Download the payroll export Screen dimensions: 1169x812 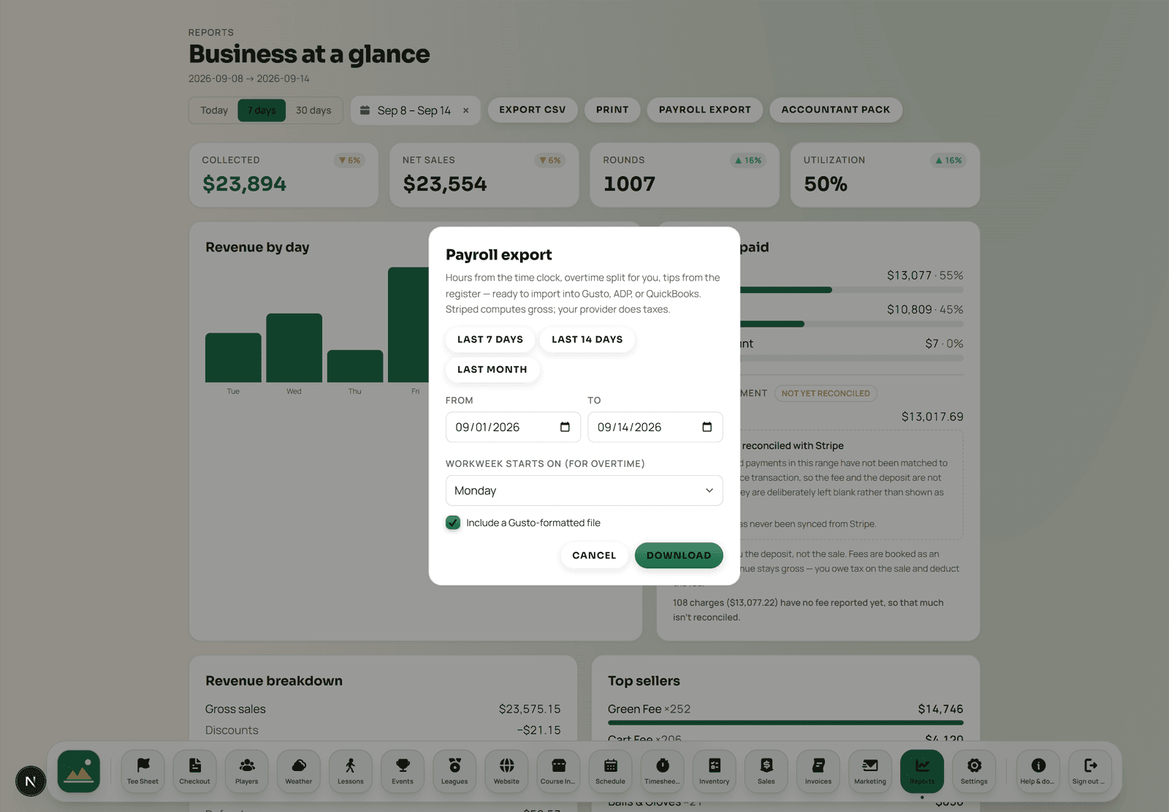pyautogui.click(x=679, y=555)
